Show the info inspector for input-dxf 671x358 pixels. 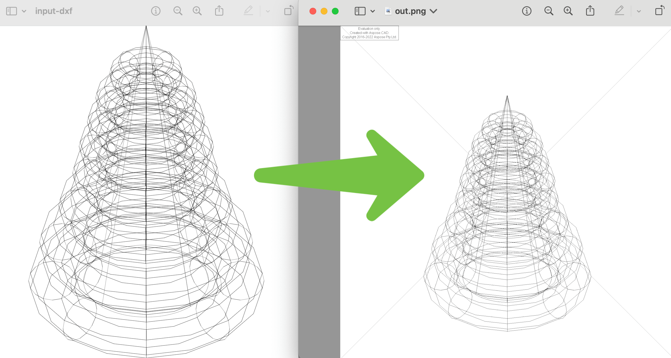(x=156, y=11)
